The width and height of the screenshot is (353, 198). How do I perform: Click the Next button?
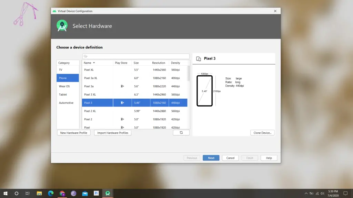click(211, 158)
